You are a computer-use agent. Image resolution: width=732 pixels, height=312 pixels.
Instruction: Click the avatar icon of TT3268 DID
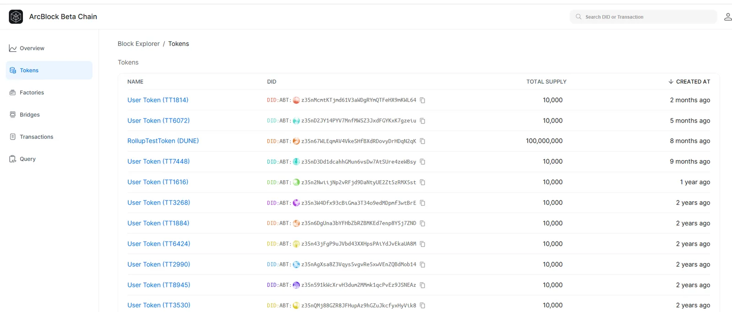click(296, 203)
